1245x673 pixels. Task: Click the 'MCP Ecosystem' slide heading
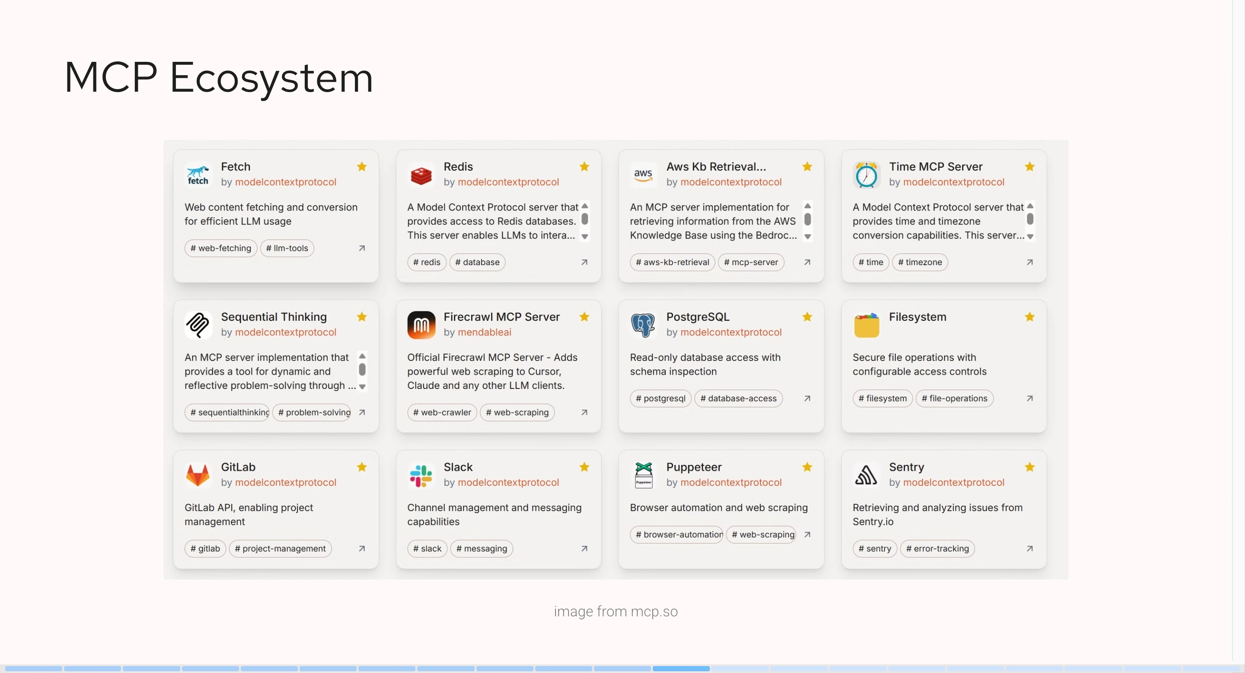click(x=218, y=77)
